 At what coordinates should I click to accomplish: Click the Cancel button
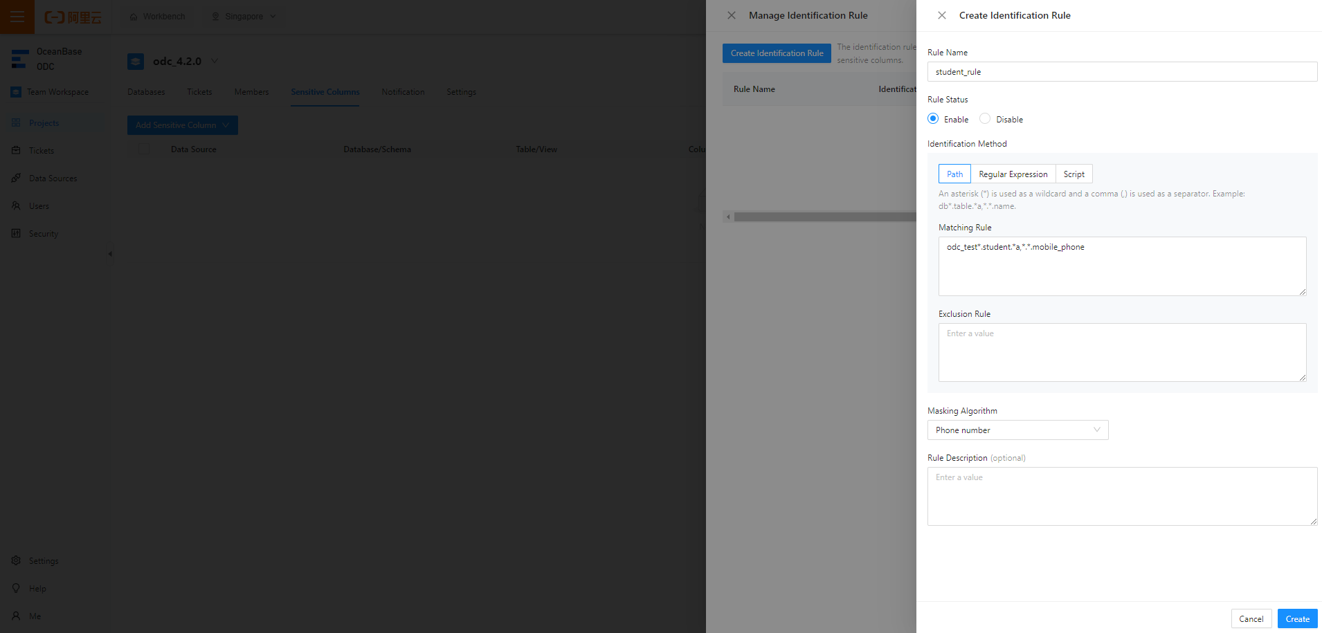[1251, 619]
